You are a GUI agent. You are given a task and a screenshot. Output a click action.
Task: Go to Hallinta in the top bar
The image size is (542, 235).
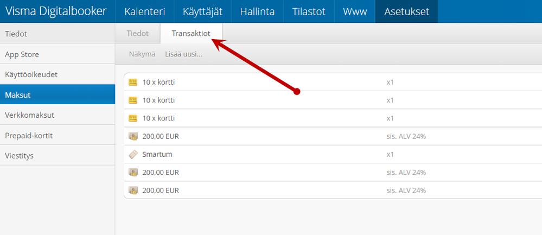tap(258, 11)
